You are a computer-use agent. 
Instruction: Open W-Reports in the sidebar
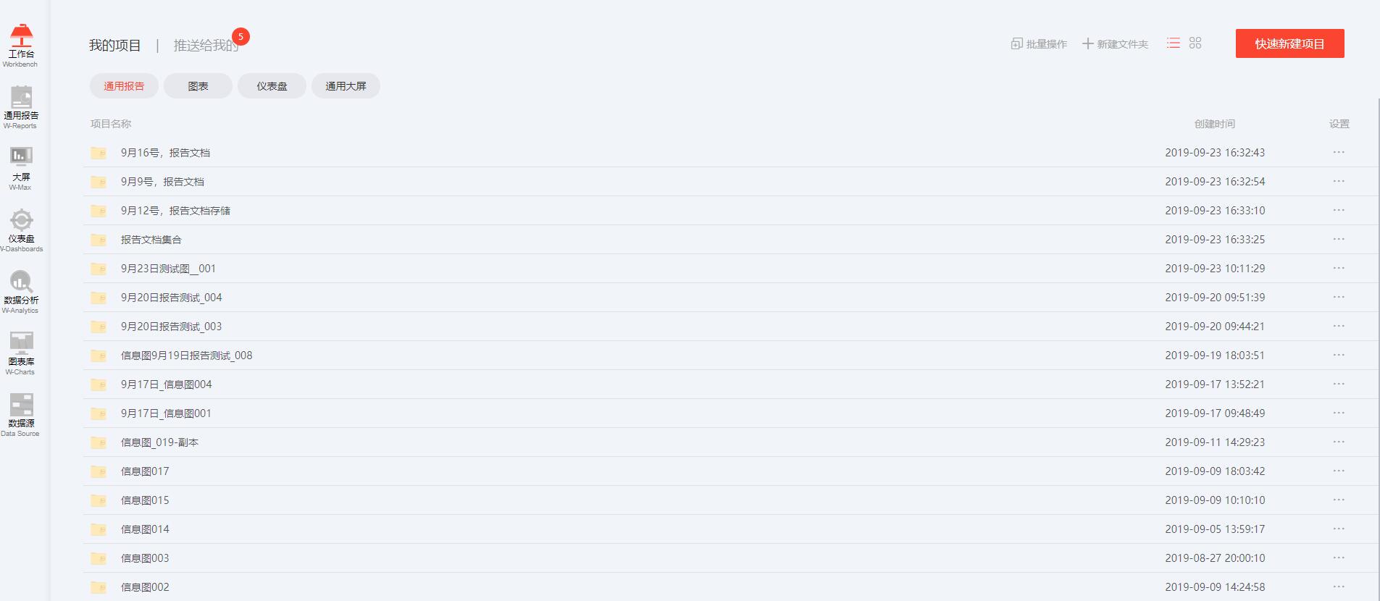click(x=21, y=107)
